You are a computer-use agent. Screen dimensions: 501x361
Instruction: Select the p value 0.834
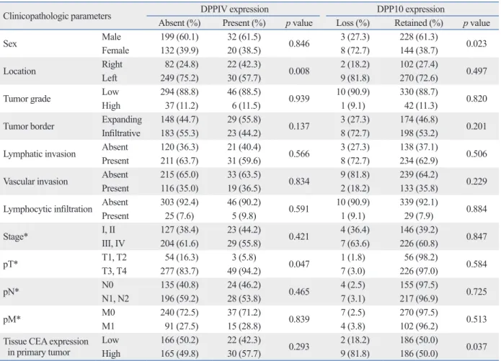click(299, 182)
